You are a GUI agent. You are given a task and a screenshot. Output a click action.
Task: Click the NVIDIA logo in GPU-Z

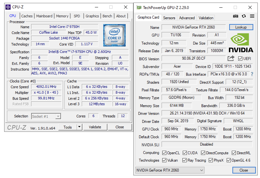point(241,43)
